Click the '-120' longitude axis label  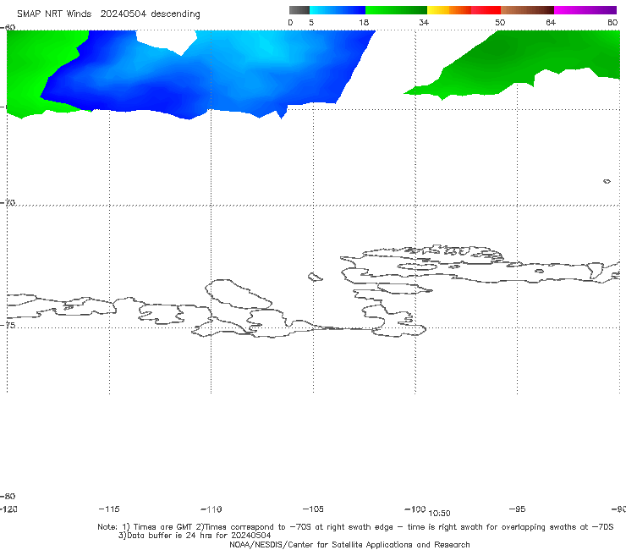(x=8, y=509)
